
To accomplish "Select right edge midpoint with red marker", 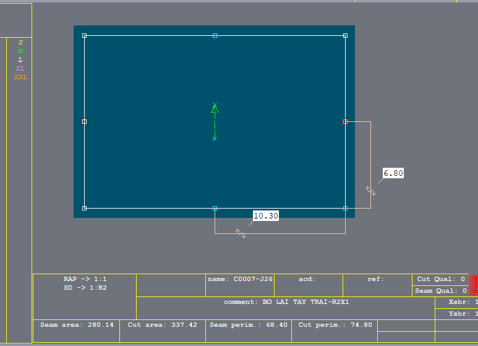I will pos(345,122).
